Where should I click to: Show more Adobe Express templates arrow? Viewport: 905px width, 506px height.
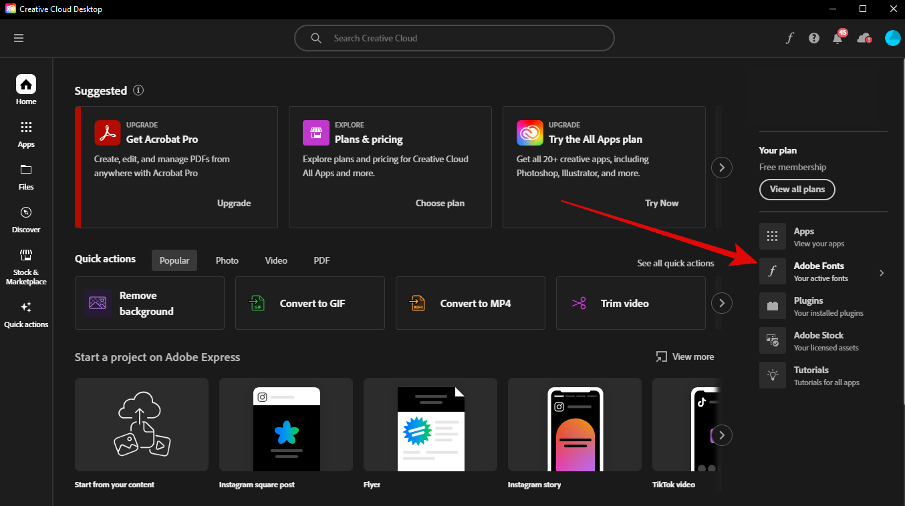pyautogui.click(x=721, y=435)
